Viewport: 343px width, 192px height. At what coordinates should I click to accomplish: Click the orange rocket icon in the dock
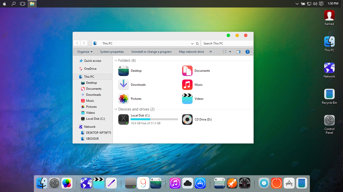click(x=232, y=183)
